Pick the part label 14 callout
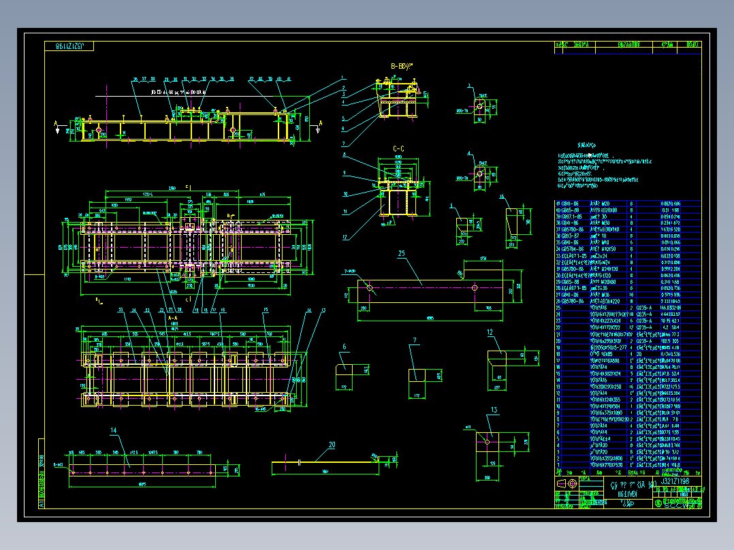The image size is (734, 550). [113, 430]
